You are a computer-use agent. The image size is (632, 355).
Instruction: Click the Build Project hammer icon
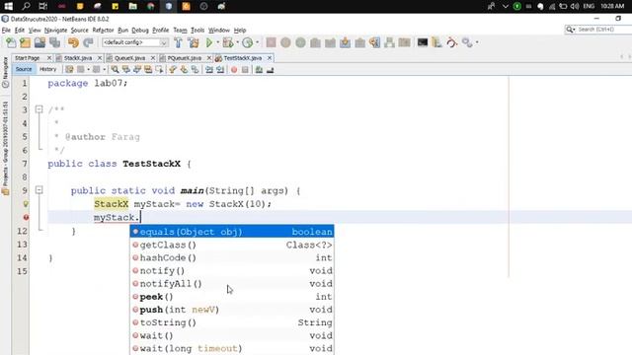click(x=178, y=42)
